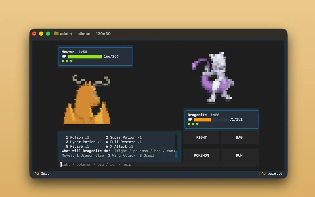Screen dimensions: 315x197
Task: Click Mewtwo's first party indicator dot
Action: pyautogui.click(x=63, y=61)
